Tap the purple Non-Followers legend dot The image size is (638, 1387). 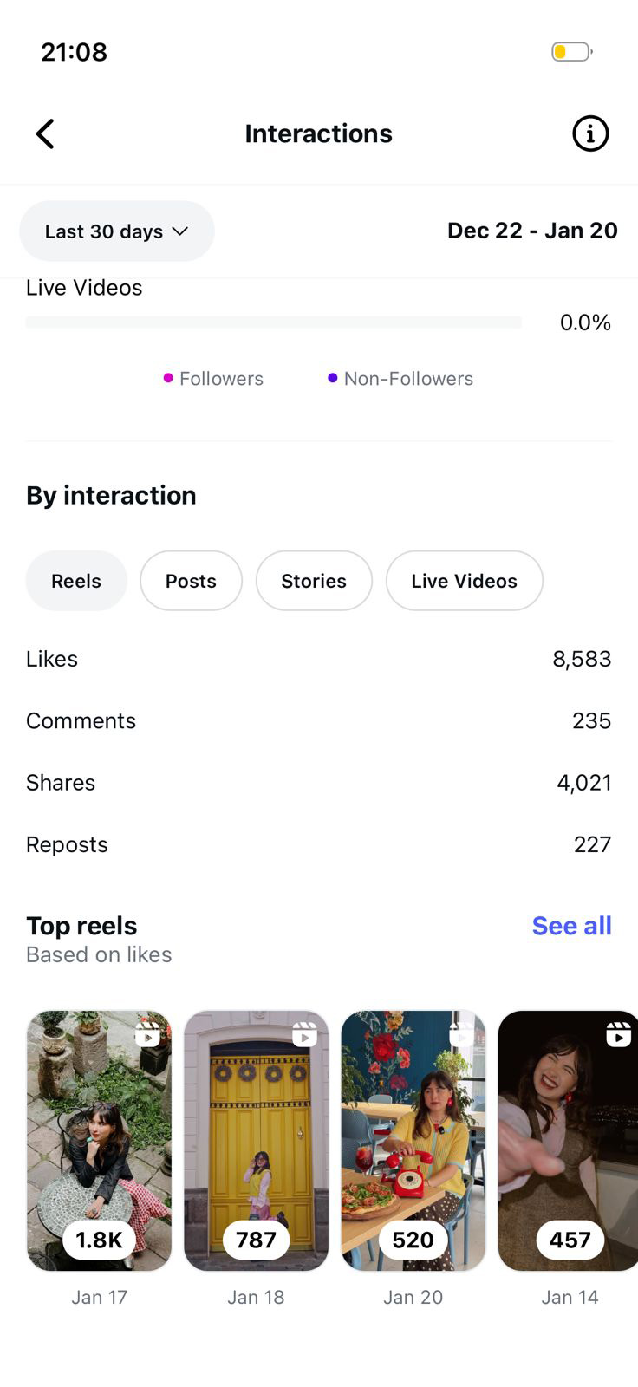[x=332, y=378]
